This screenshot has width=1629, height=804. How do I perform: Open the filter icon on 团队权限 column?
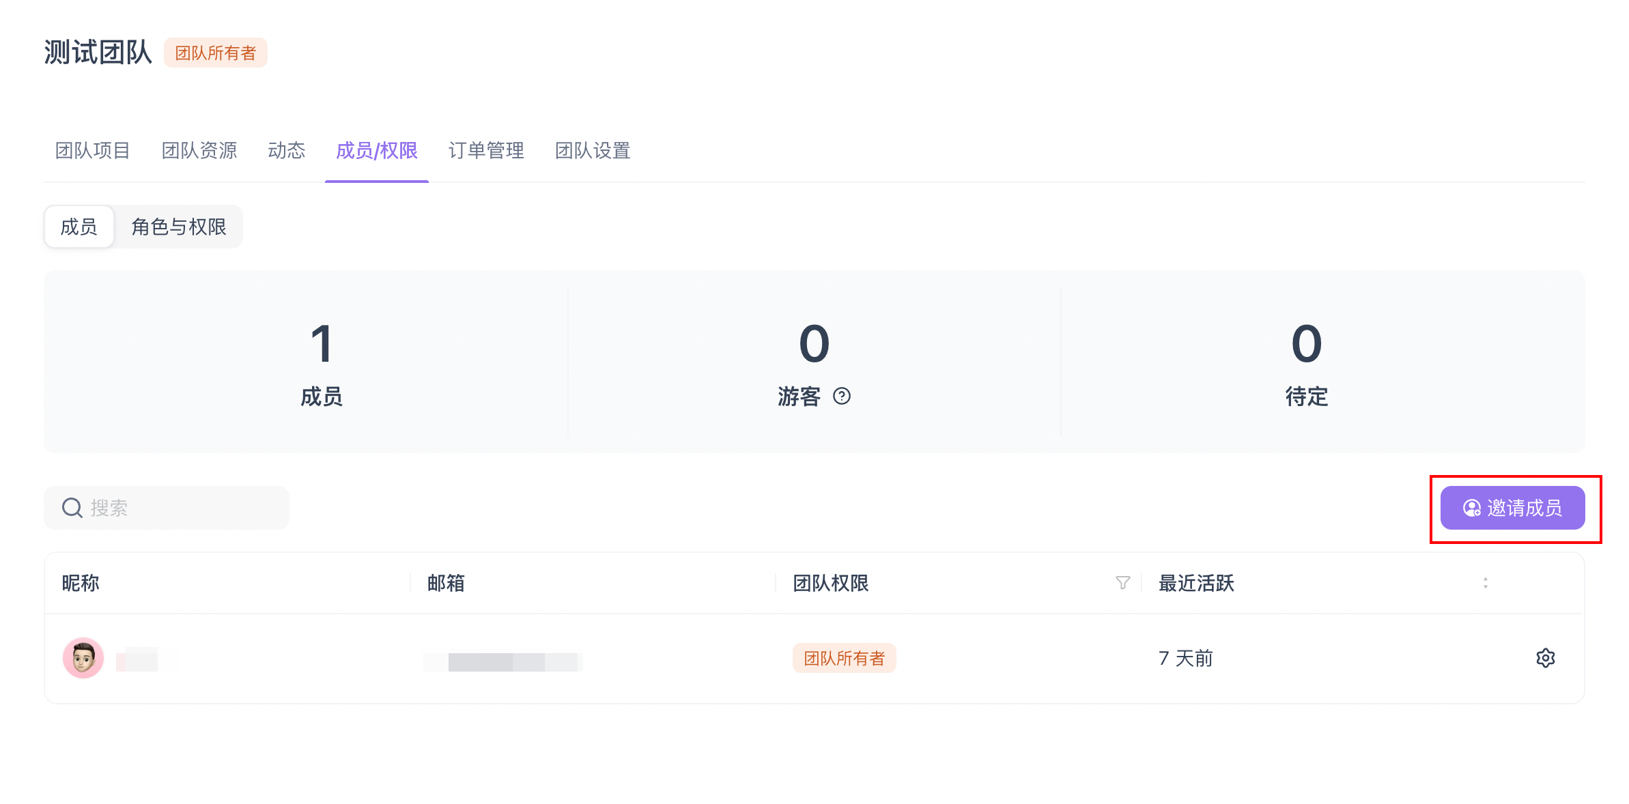(1122, 584)
